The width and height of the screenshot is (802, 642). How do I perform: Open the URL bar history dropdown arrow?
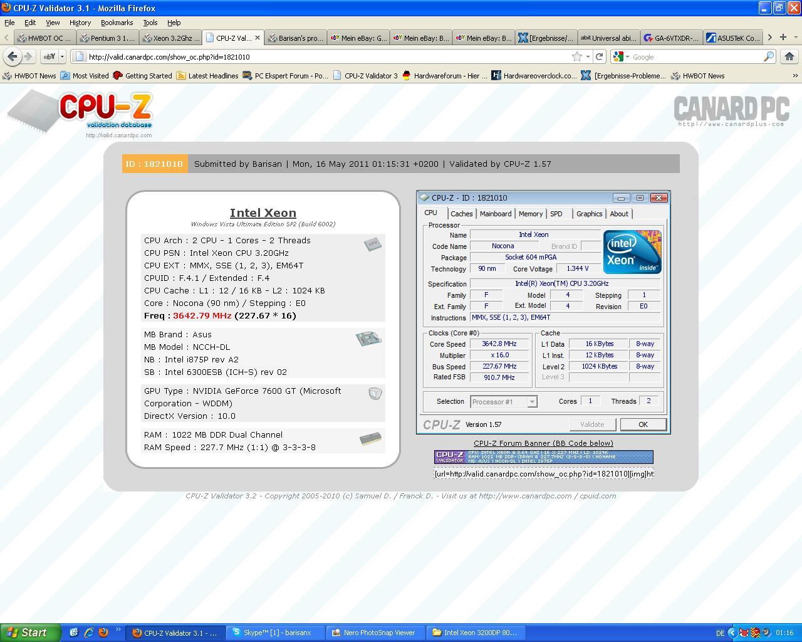click(x=588, y=56)
